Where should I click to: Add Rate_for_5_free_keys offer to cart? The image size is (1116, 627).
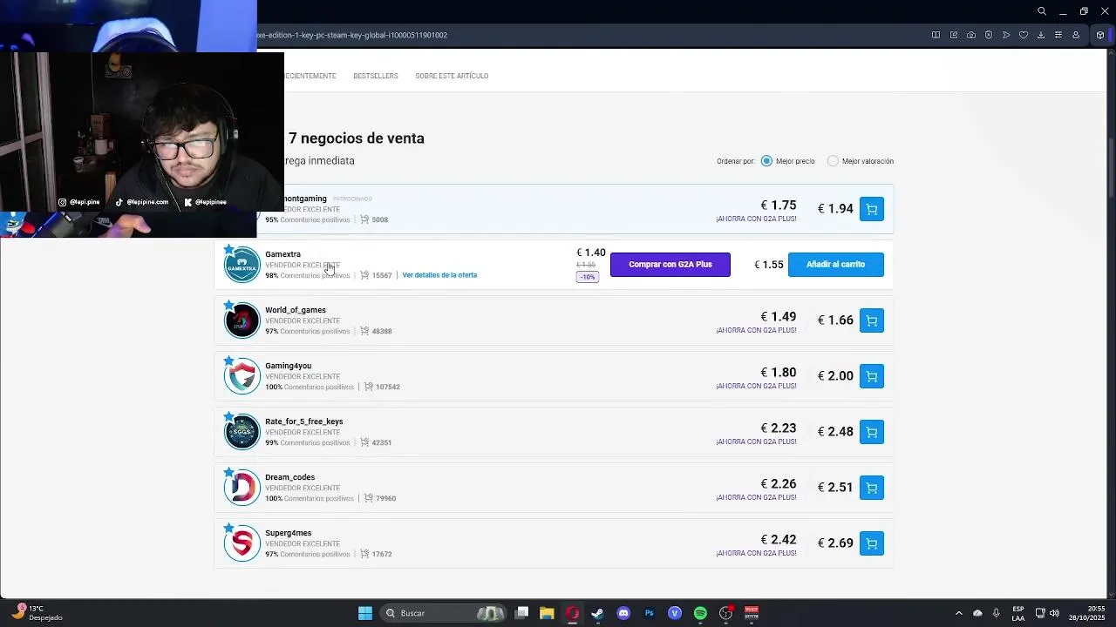click(x=871, y=432)
